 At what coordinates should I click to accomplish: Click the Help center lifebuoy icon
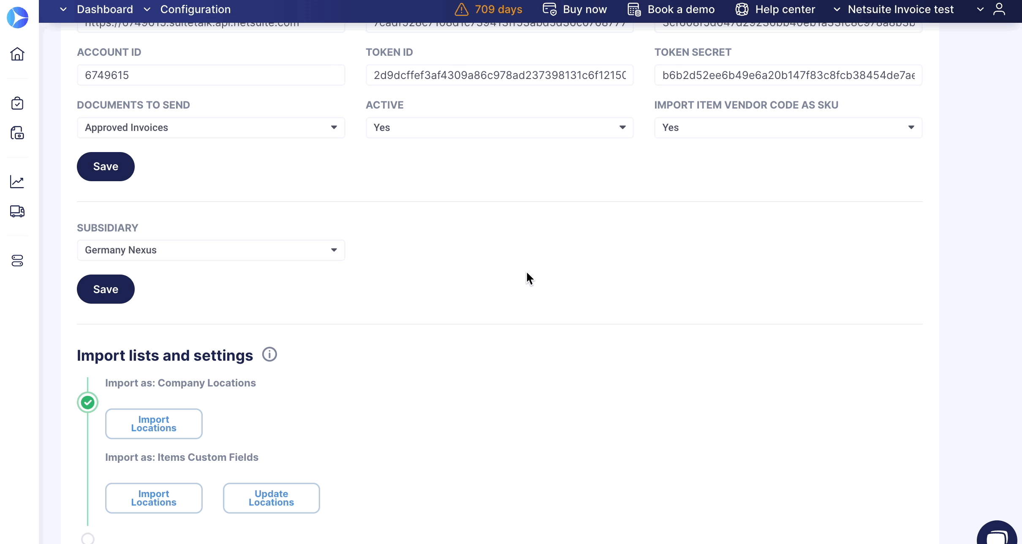(x=742, y=9)
